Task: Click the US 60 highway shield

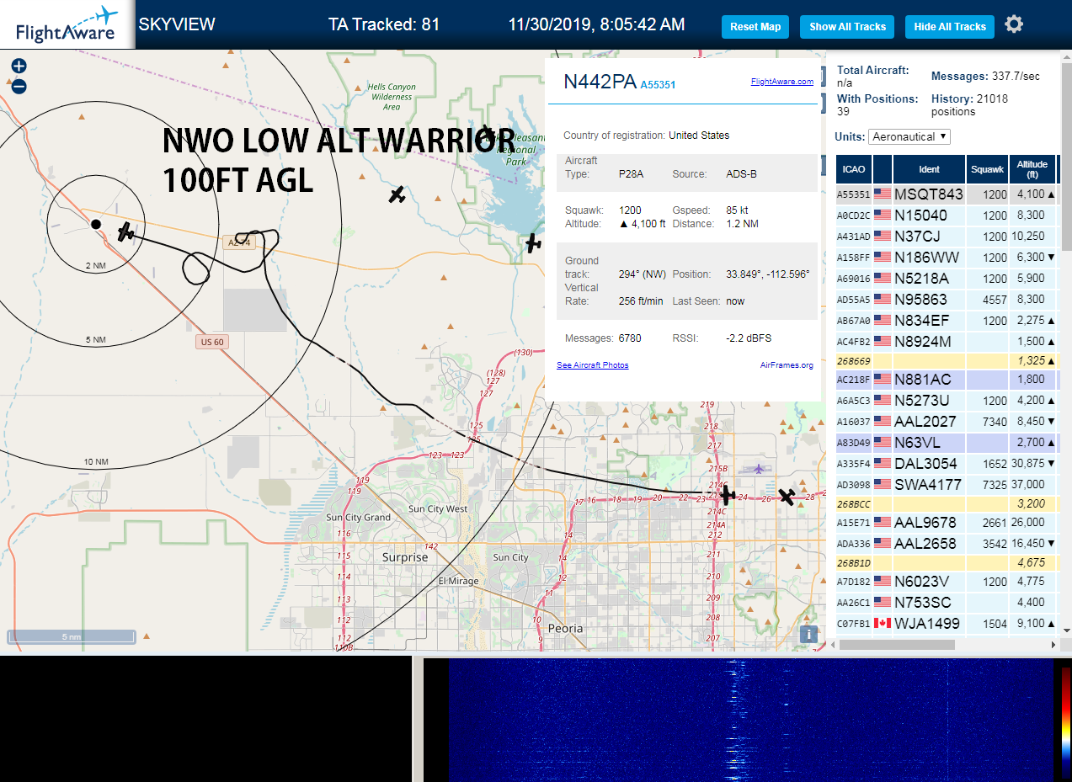Action: pyautogui.click(x=212, y=342)
